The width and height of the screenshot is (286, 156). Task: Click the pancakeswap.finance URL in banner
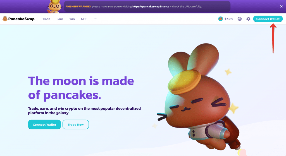(x=151, y=6)
